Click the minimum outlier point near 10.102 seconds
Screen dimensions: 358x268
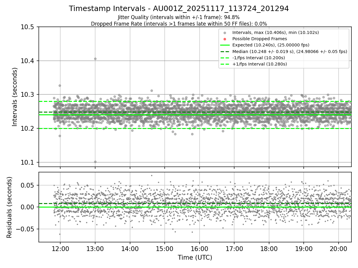[95, 162]
